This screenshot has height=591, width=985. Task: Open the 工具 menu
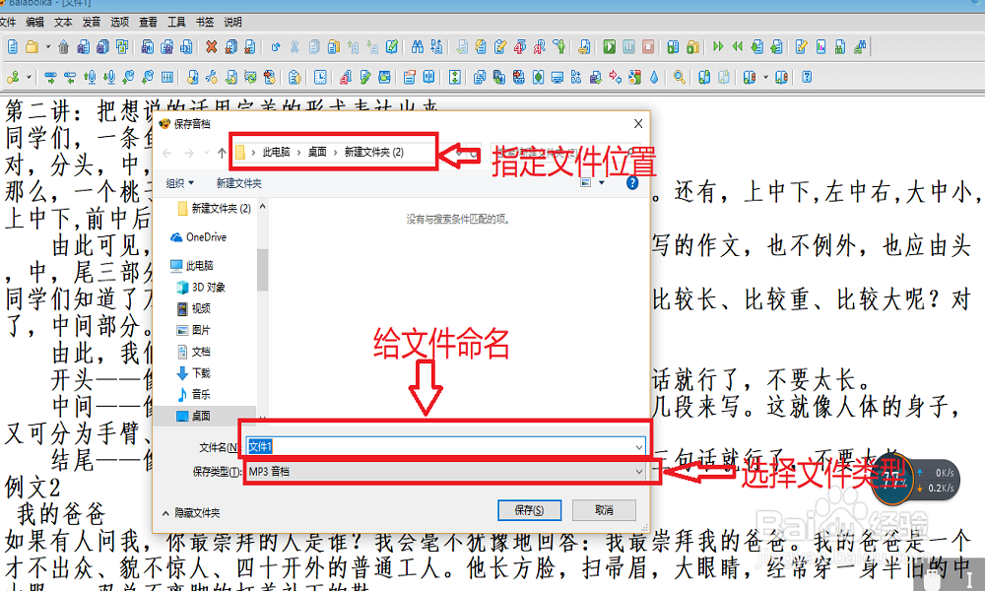(176, 22)
